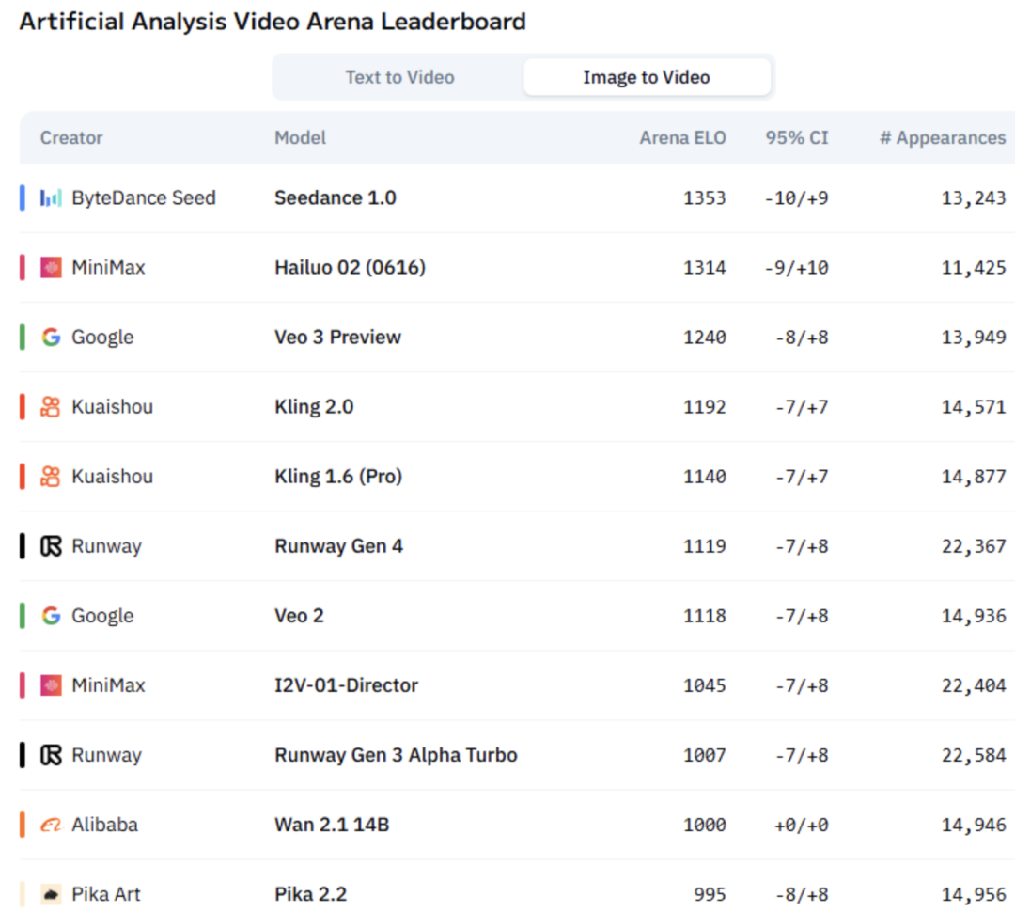This screenshot has height=912, width=1015.
Task: Click the Runway logo in the Runway Gen 4 row
Action: pyautogui.click(x=51, y=546)
